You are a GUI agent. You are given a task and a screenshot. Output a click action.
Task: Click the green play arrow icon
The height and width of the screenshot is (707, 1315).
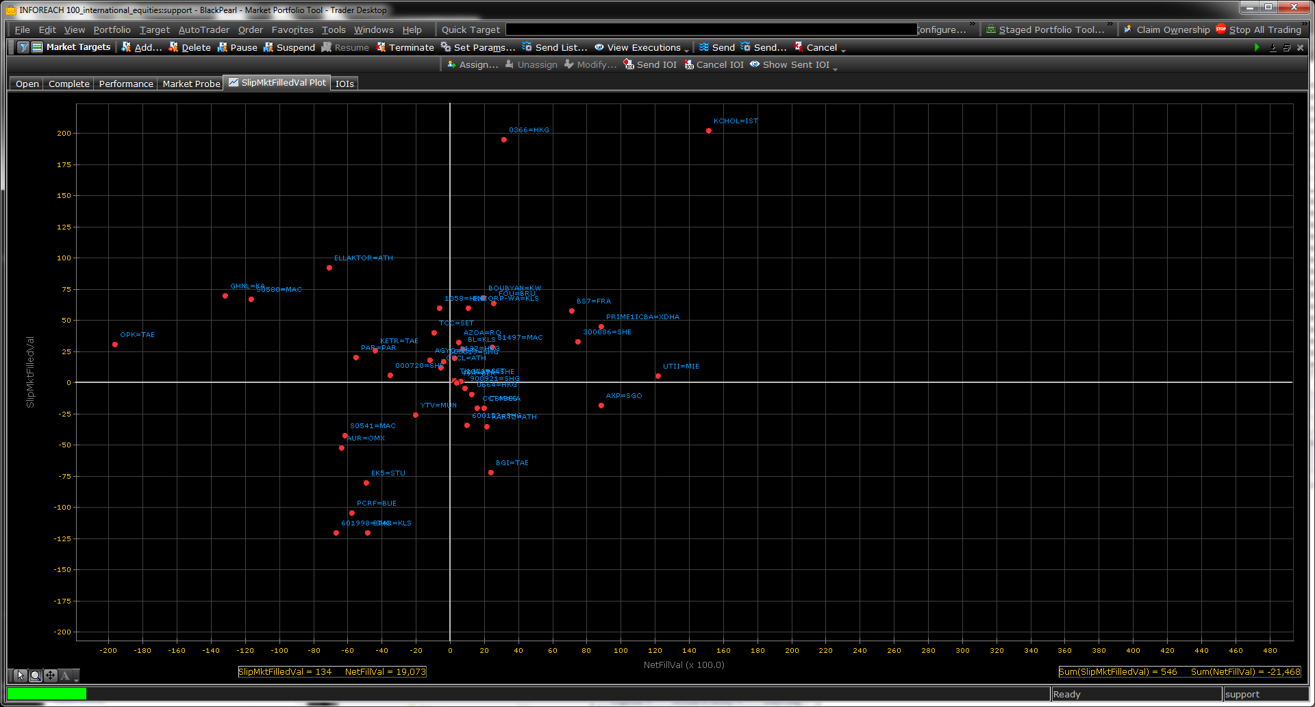coord(1257,47)
